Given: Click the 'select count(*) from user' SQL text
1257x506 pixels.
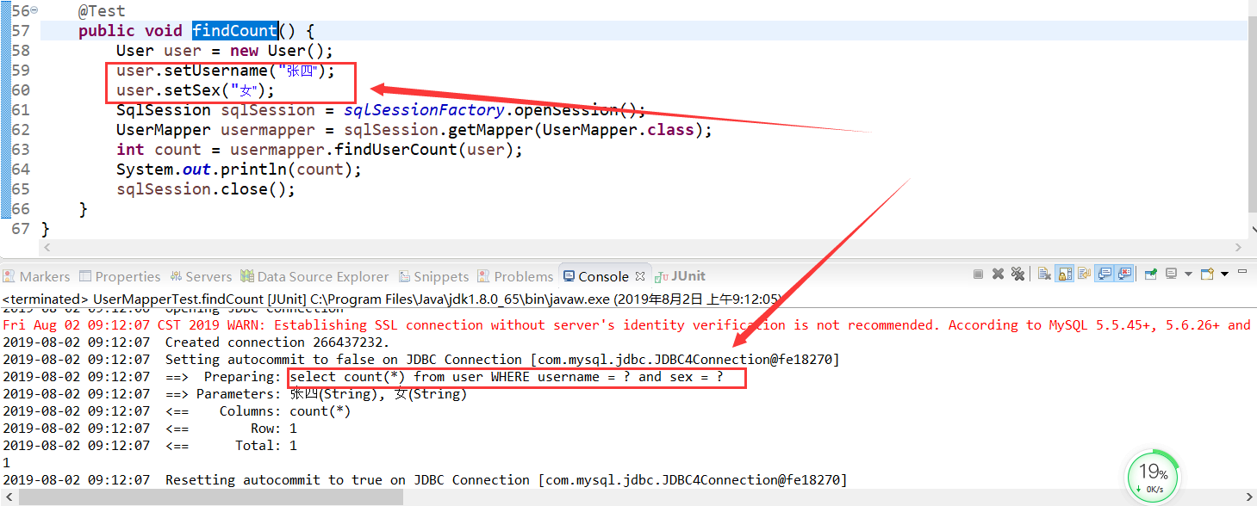Looking at the screenshot, I should click(507, 377).
